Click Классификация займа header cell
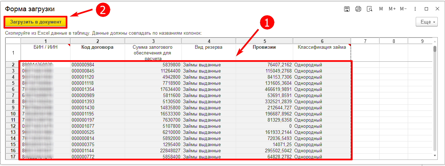 pos(322,53)
